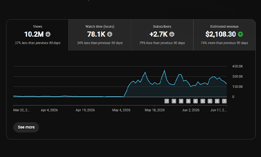This screenshot has width=261, height=157.
Task: Click the '74% more than previous 90 days' text
Action: click(224, 43)
